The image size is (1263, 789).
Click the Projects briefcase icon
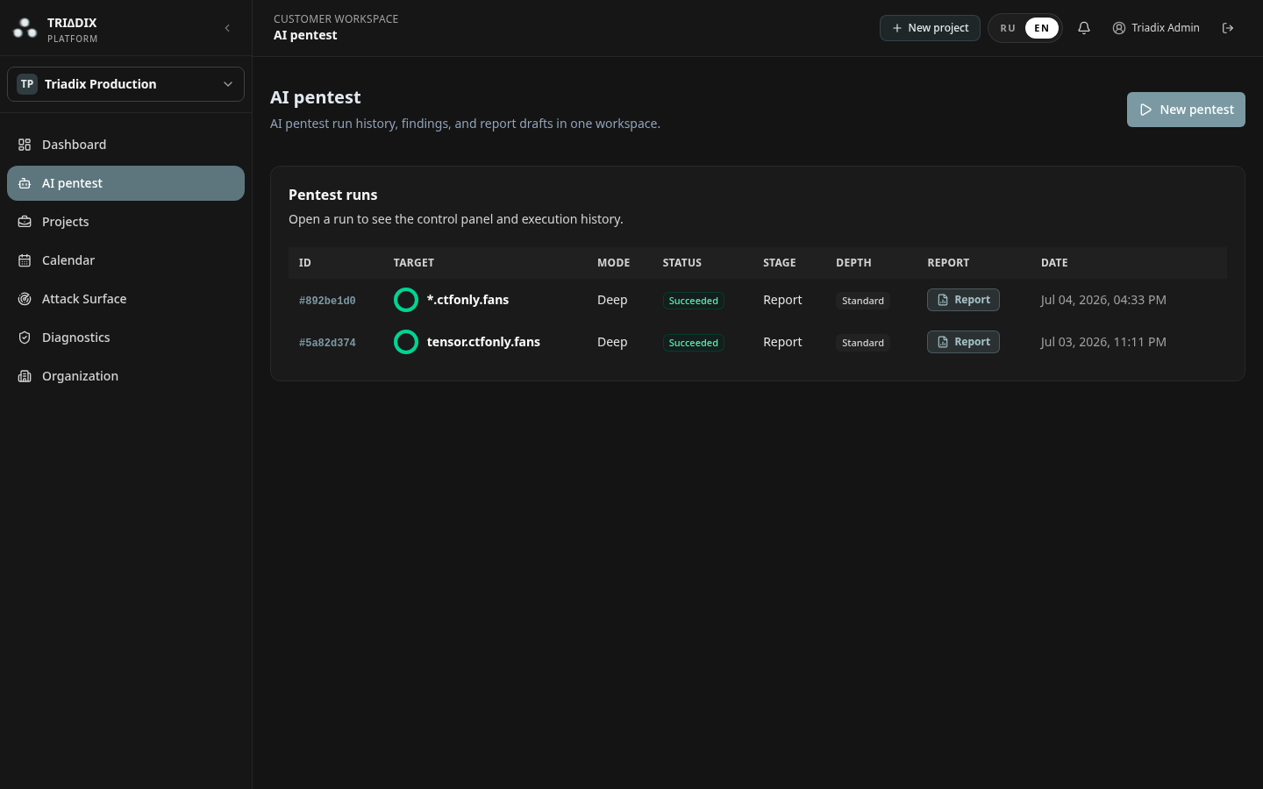[25, 222]
